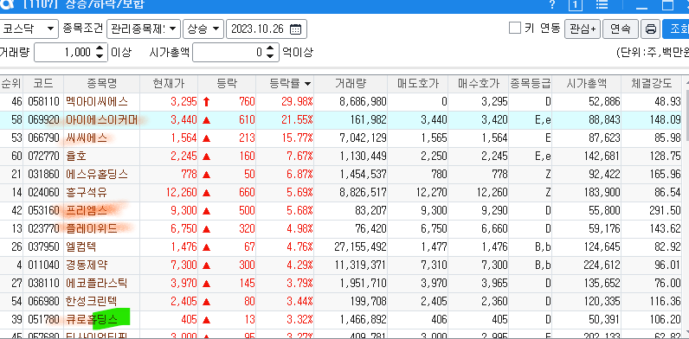Click the 체결강도 value 291.50
Screen dimensions: 689x339
tap(665, 210)
